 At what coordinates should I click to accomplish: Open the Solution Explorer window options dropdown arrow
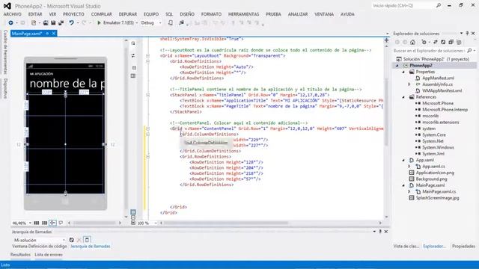point(461,33)
